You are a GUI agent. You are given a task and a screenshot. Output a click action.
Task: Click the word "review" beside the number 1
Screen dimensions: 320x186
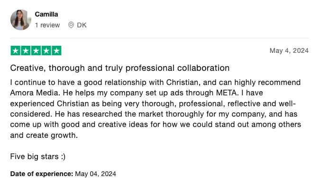pyautogui.click(x=50, y=25)
